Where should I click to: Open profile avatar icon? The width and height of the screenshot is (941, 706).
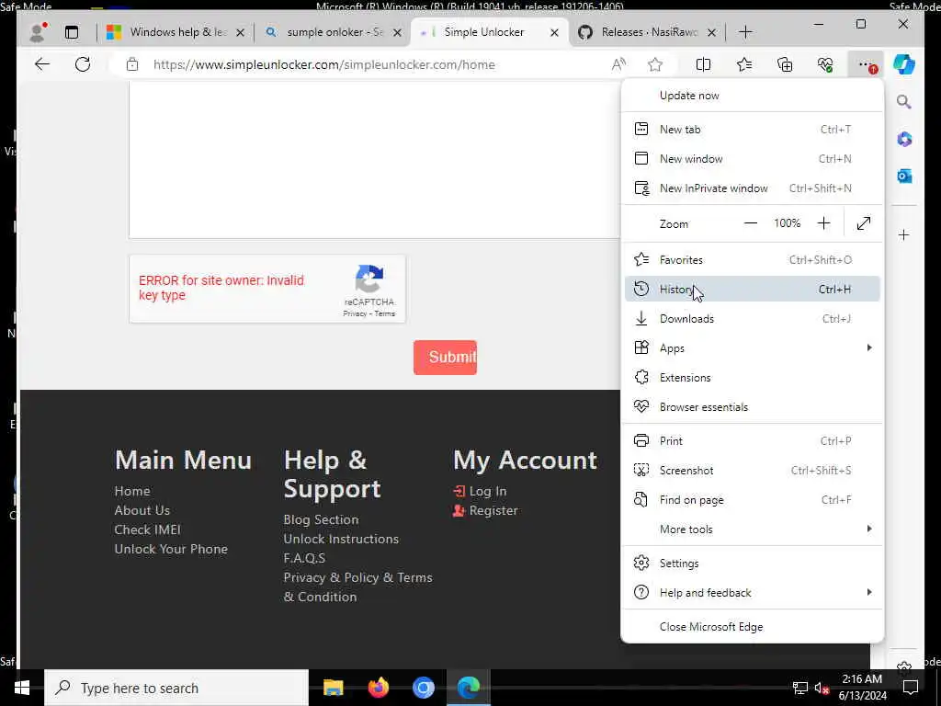pyautogui.click(x=39, y=32)
